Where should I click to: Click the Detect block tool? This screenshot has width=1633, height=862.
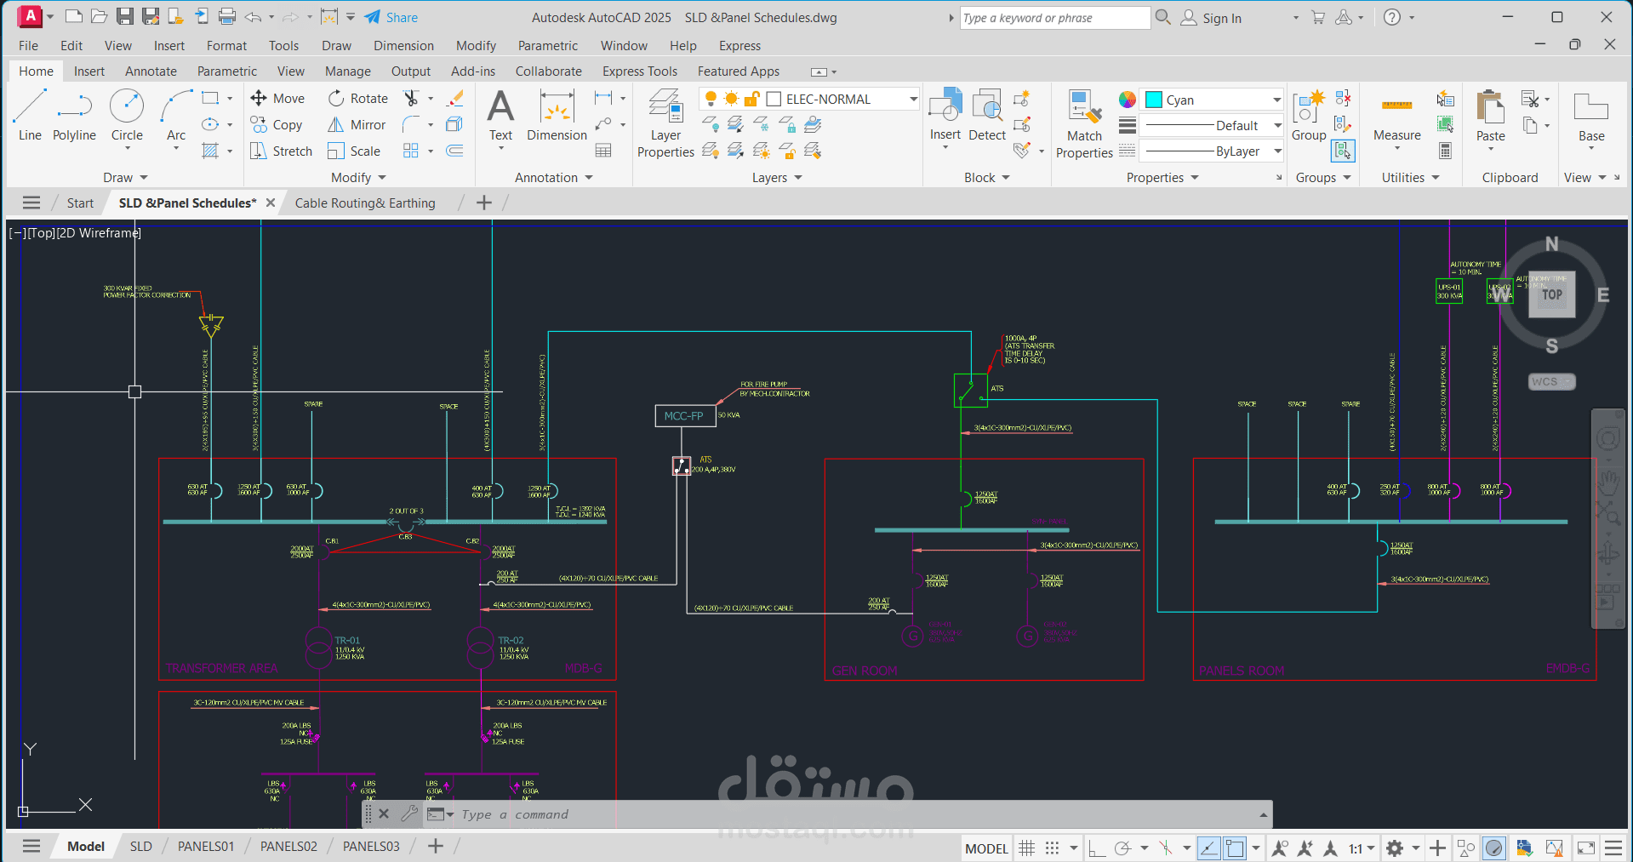click(x=987, y=115)
